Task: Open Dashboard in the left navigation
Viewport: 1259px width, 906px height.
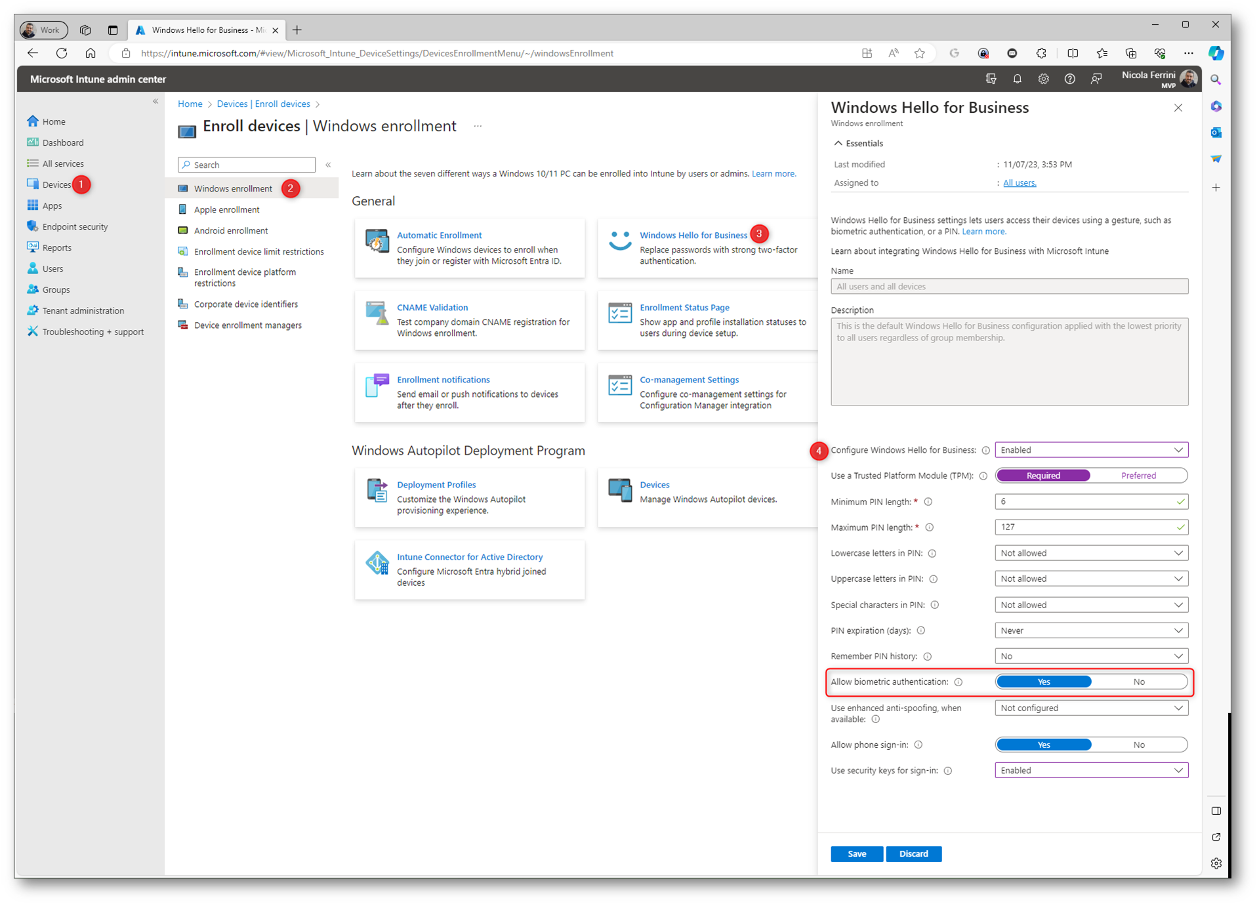Action: (x=62, y=142)
